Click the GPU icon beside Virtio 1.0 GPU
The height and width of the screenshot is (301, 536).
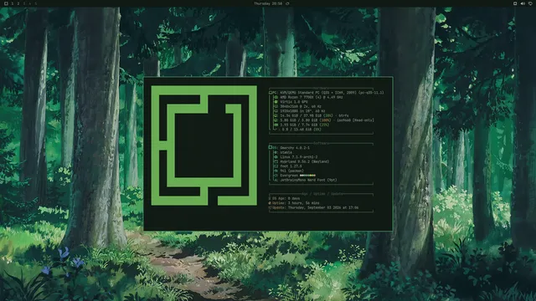pyautogui.click(x=276, y=102)
